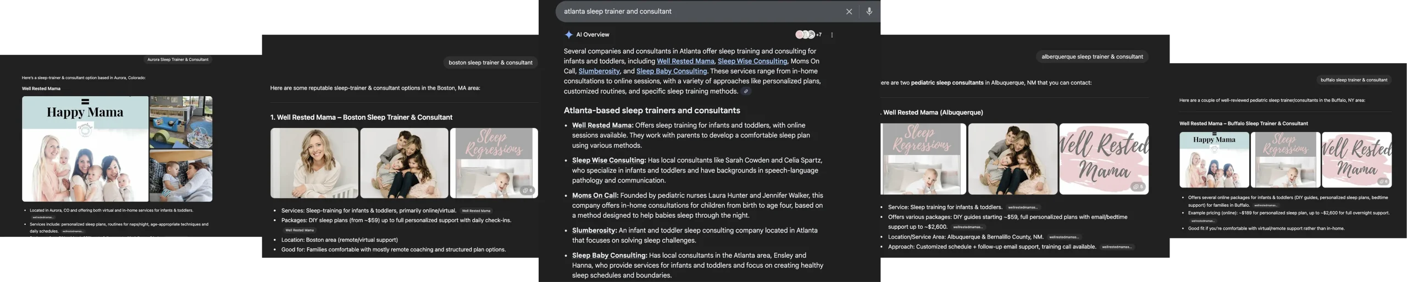
Task: Open the 6-image gallery badge in Boston results
Action: (x=528, y=191)
